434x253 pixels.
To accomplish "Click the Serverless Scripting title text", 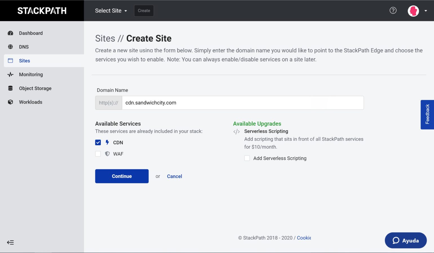I will pos(266,131).
